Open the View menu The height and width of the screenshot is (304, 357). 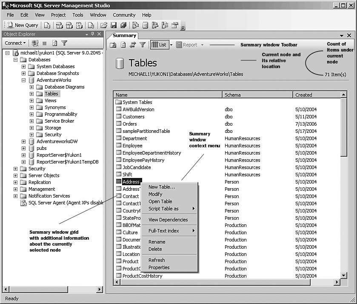pos(40,15)
